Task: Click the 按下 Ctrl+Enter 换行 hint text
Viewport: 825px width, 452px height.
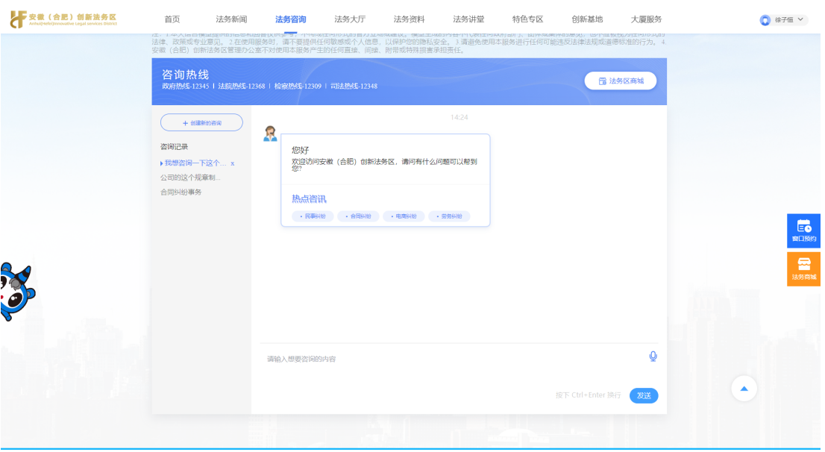Action: tap(589, 396)
